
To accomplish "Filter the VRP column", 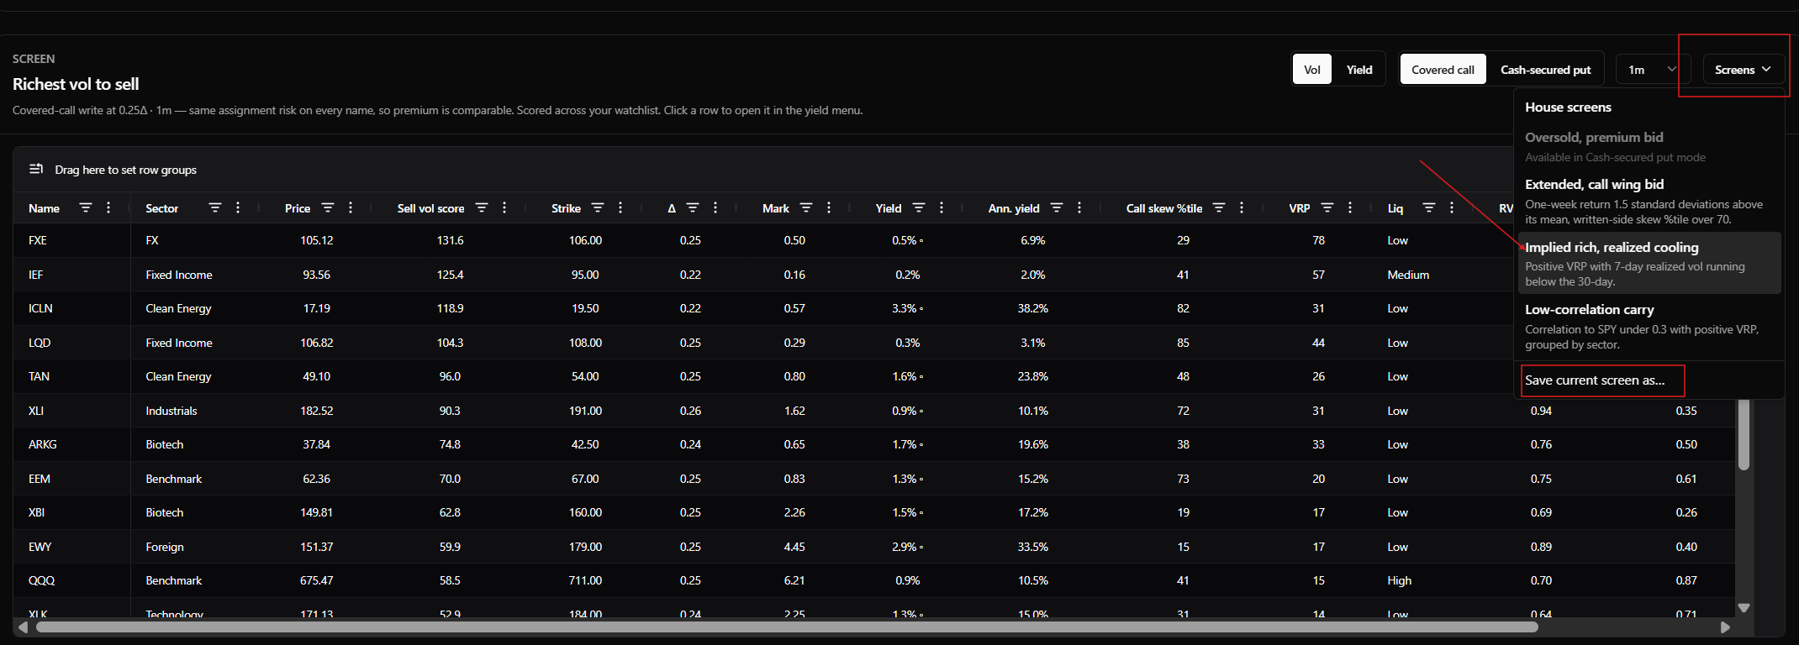I will click(1327, 207).
